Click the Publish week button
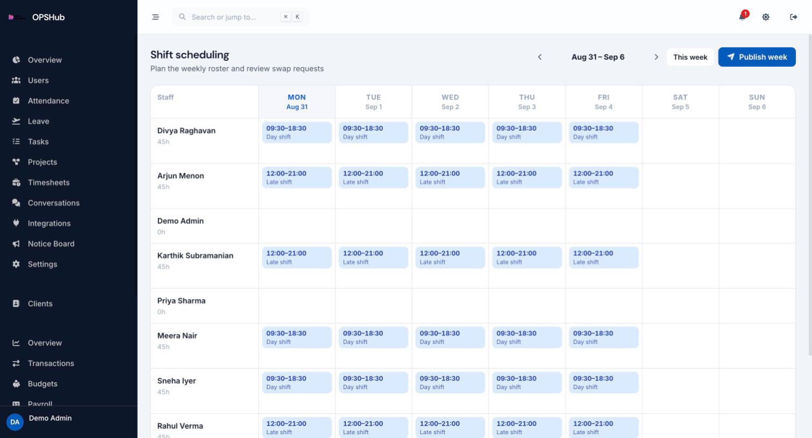This screenshot has width=812, height=438. (x=757, y=57)
